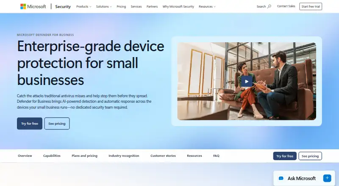339x186 pixels.
Task: Click the Contact Sales link
Action: click(286, 6)
